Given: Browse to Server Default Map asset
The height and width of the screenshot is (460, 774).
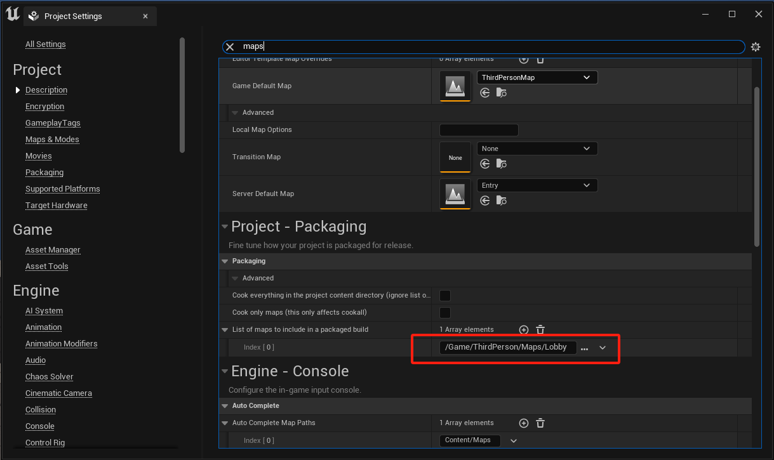Looking at the screenshot, I should pos(502,200).
